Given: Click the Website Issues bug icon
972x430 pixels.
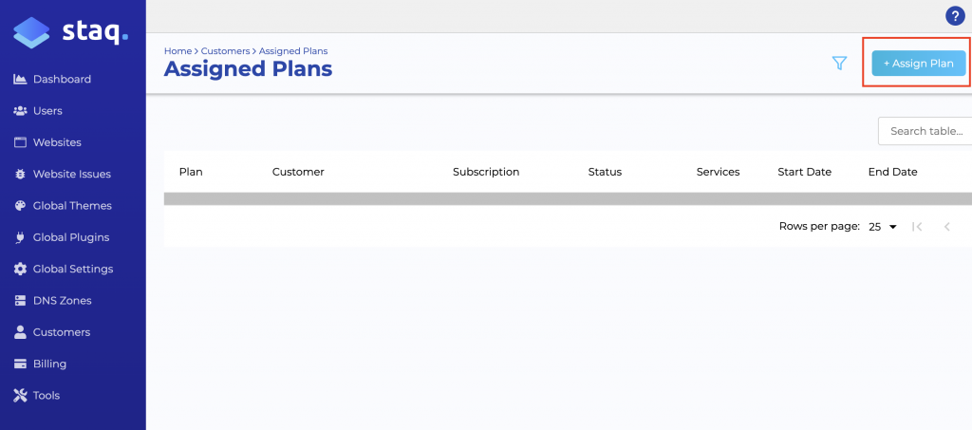Looking at the screenshot, I should coord(20,175).
